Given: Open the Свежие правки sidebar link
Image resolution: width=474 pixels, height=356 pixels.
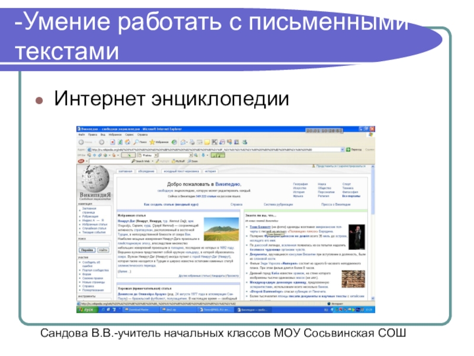Looking at the screenshot, I should coord(92,278).
